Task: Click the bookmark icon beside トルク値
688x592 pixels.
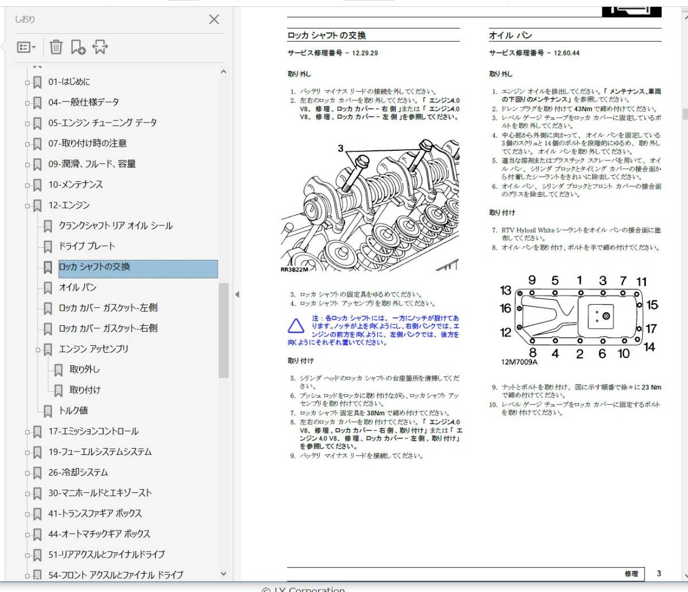Action: (48, 411)
